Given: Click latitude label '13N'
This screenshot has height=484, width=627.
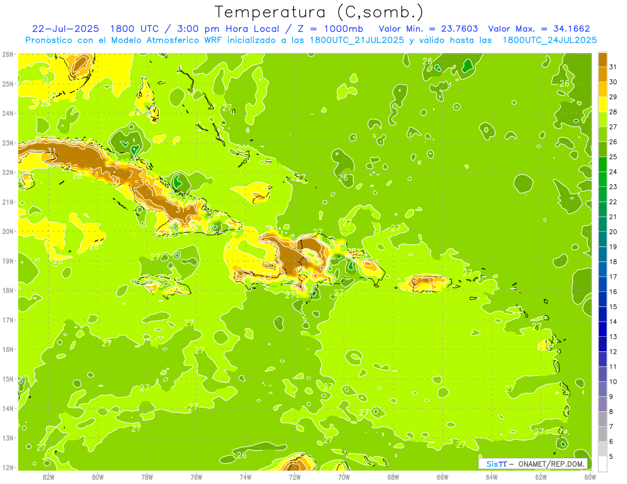Looking at the screenshot, I should coord(8,438).
